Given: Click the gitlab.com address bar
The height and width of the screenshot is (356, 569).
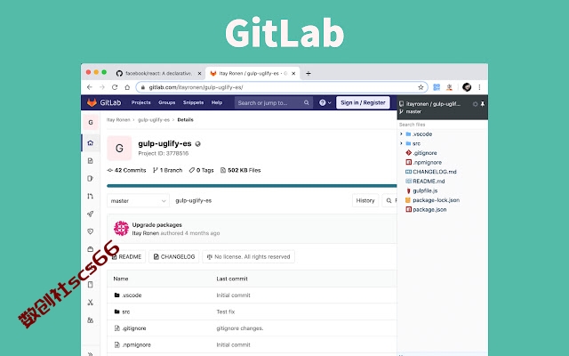Looking at the screenshot, I should click(x=281, y=87).
